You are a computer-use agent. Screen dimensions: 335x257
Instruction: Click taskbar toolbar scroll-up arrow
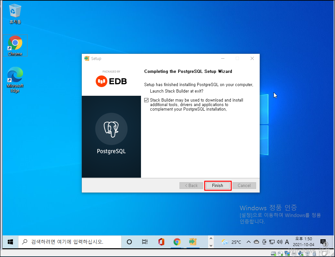point(211,239)
